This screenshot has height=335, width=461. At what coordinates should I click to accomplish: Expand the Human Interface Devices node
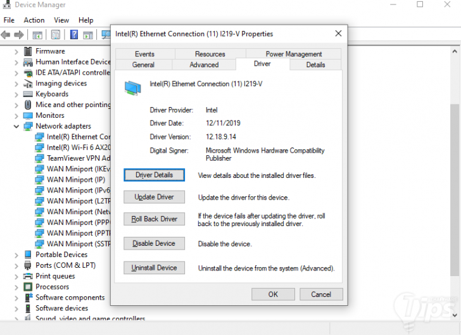16,63
